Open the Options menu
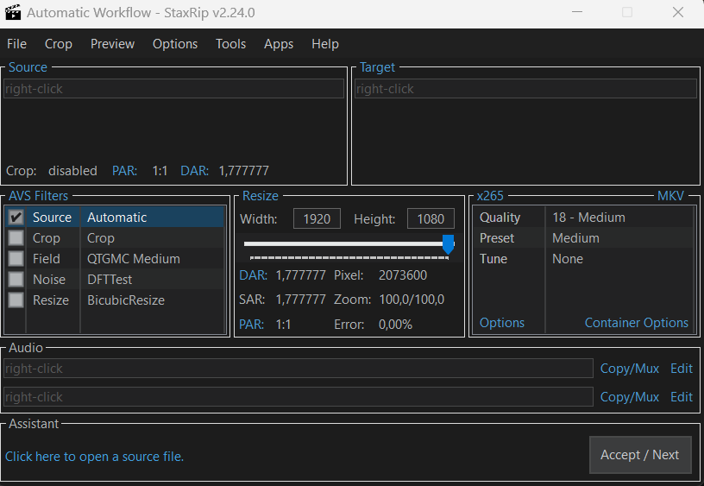This screenshot has width=704, height=486. pos(175,44)
